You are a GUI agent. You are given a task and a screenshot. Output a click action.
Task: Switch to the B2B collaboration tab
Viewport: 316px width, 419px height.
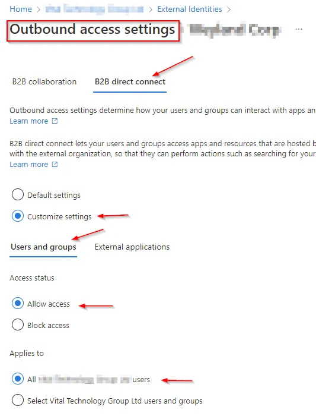(x=44, y=82)
